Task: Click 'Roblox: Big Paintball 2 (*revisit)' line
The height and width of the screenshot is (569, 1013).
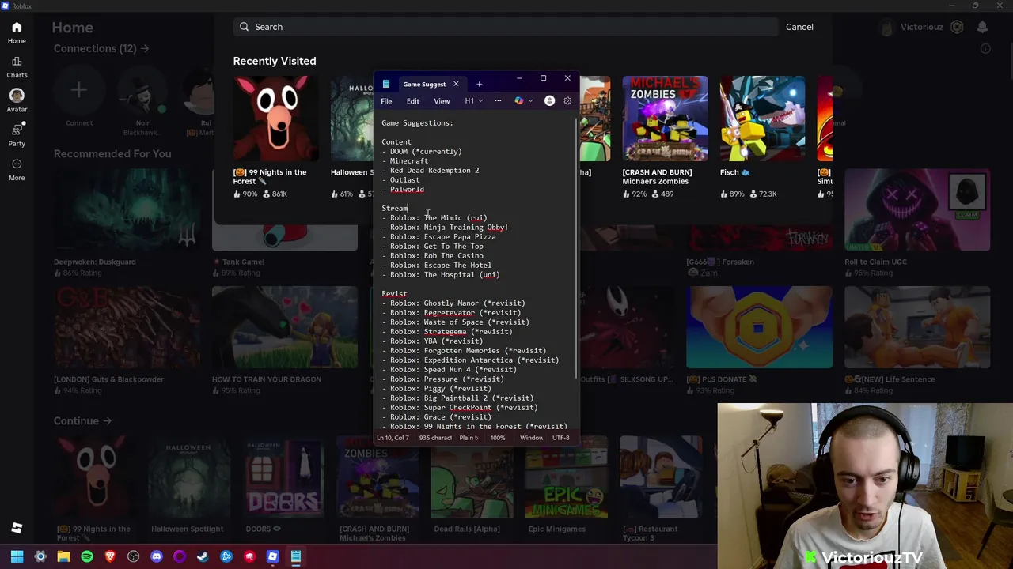Action: (x=458, y=398)
